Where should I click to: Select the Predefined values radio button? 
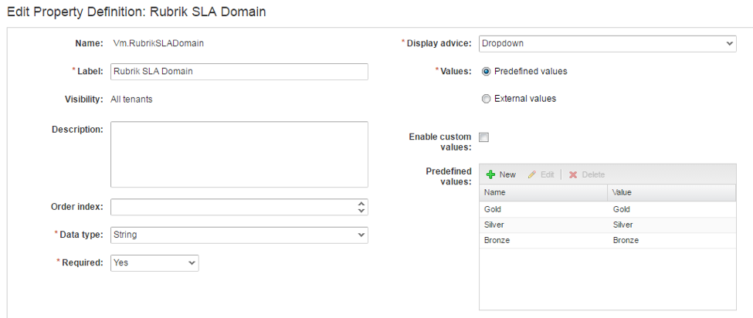click(x=486, y=71)
